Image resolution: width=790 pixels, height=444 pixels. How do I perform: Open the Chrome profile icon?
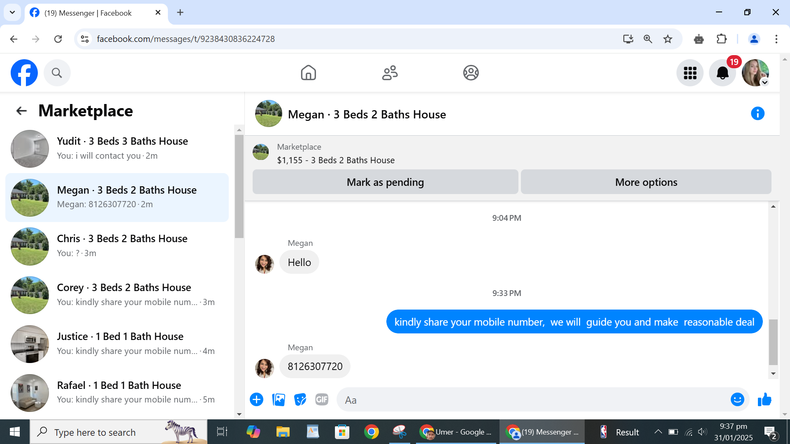click(x=754, y=39)
